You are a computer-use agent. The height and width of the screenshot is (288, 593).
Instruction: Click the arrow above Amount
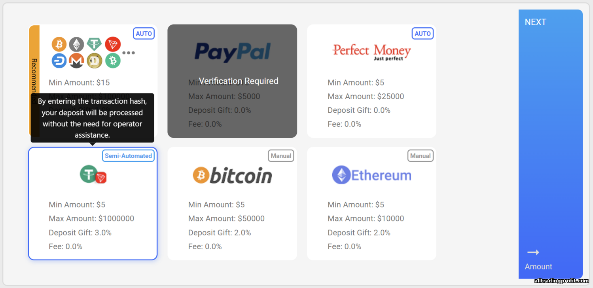[533, 252]
